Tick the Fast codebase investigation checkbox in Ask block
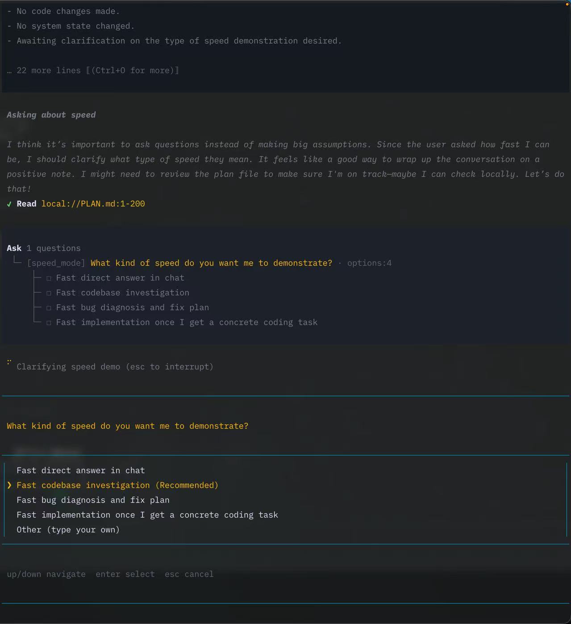This screenshot has height=624, width=571. [49, 293]
